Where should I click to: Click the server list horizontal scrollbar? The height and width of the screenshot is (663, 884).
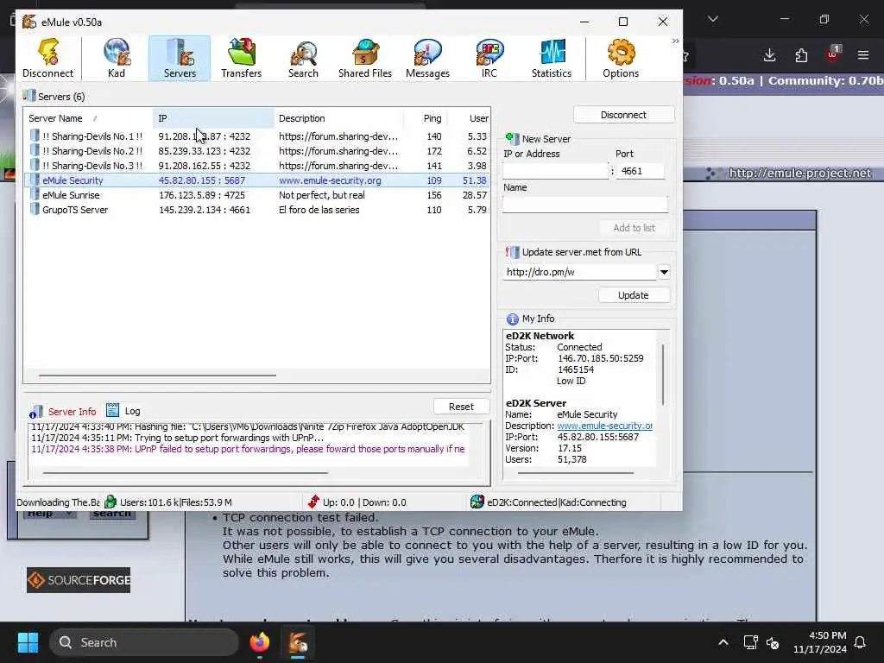pos(157,376)
